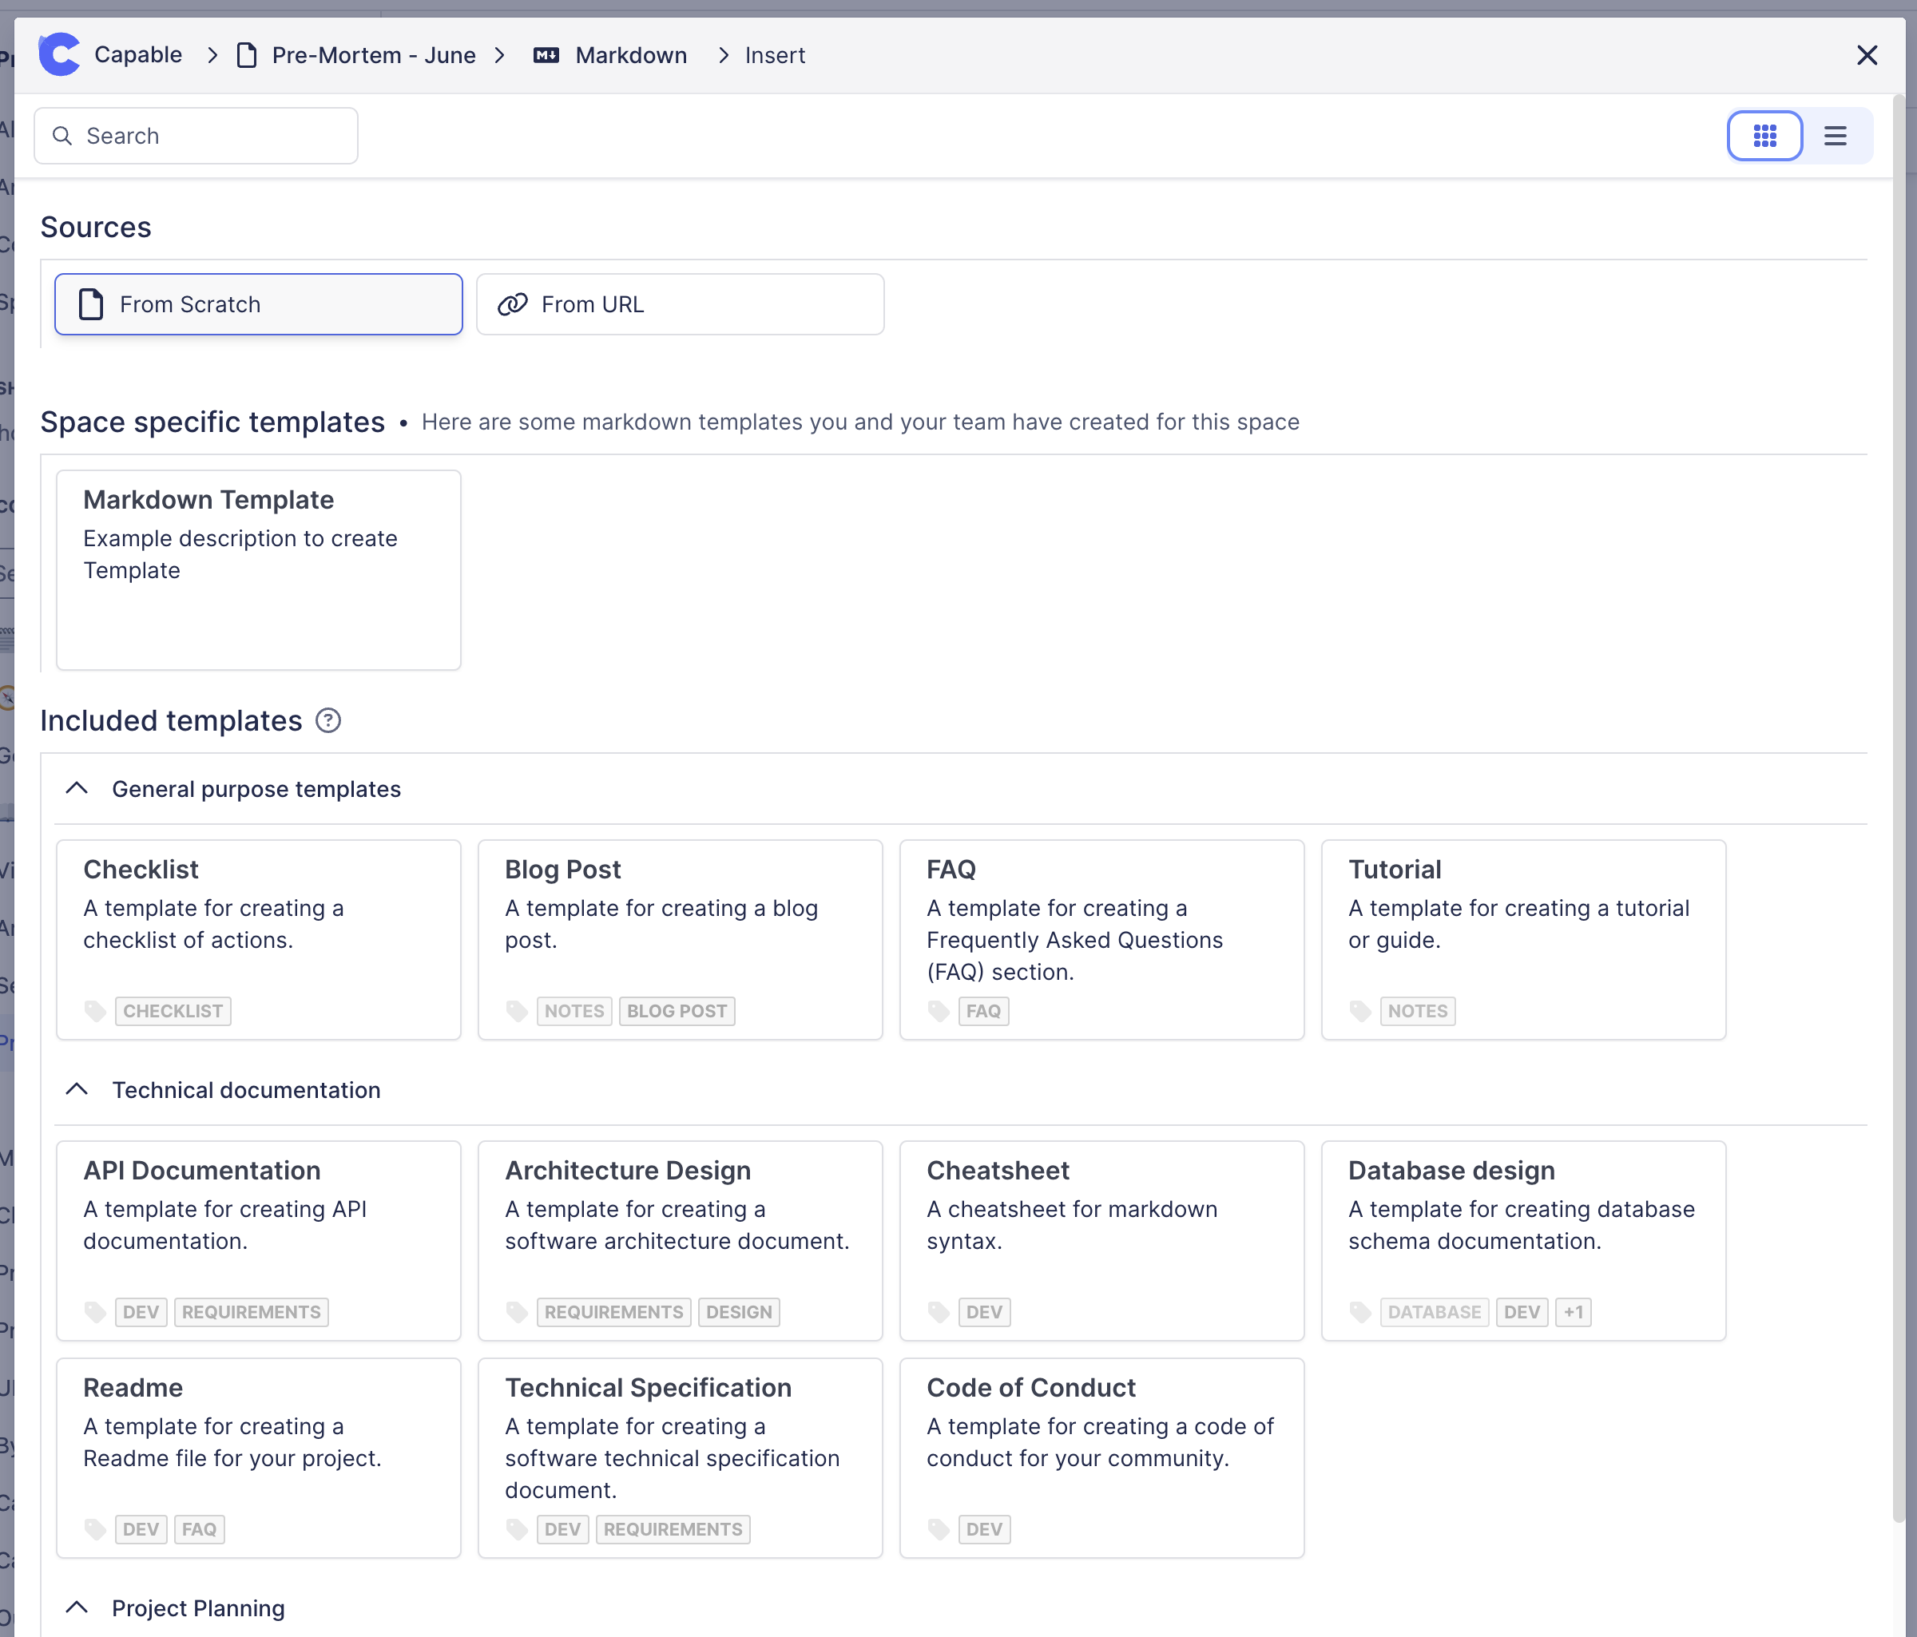Switch to grid view layout
Viewport: 1917px width, 1637px height.
coord(1764,136)
